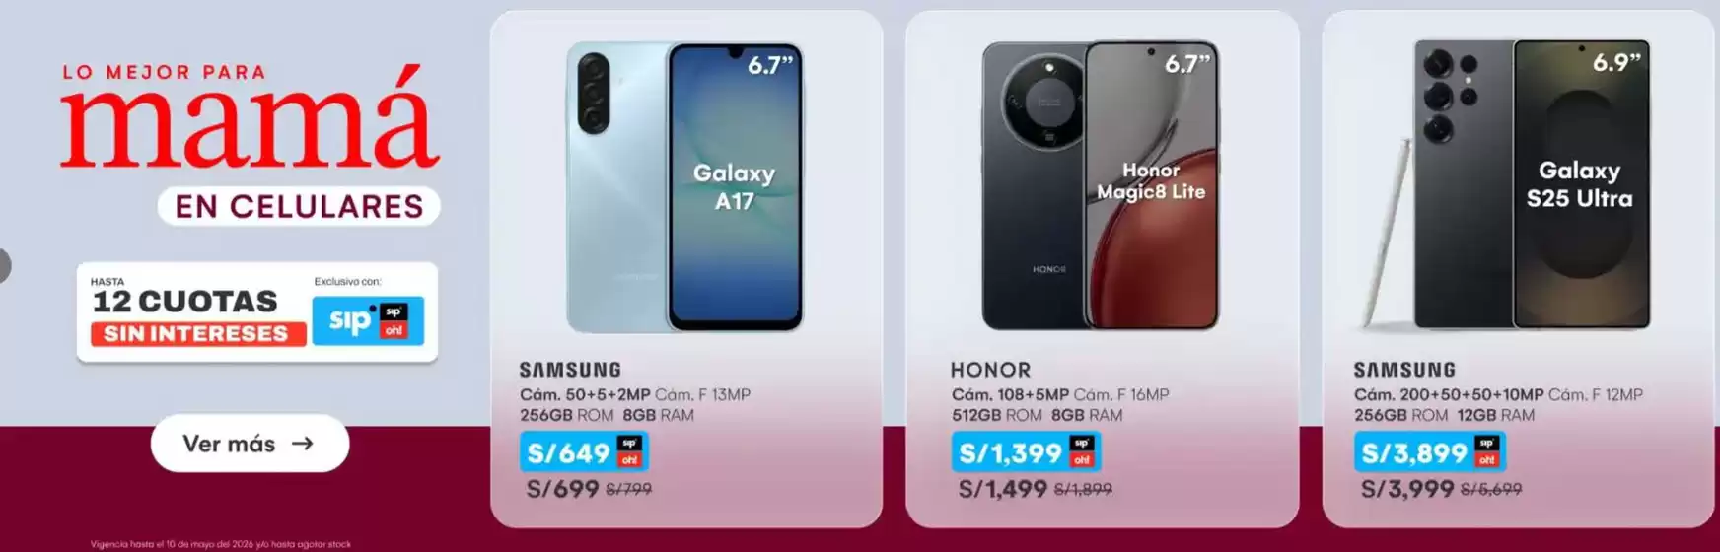This screenshot has width=1720, height=552.
Task: Open the Honor Magic8 Lite phone image
Action: (x=1101, y=185)
